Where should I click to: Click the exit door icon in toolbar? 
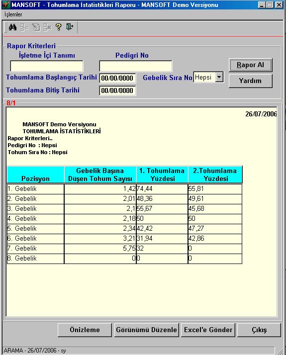[70, 27]
